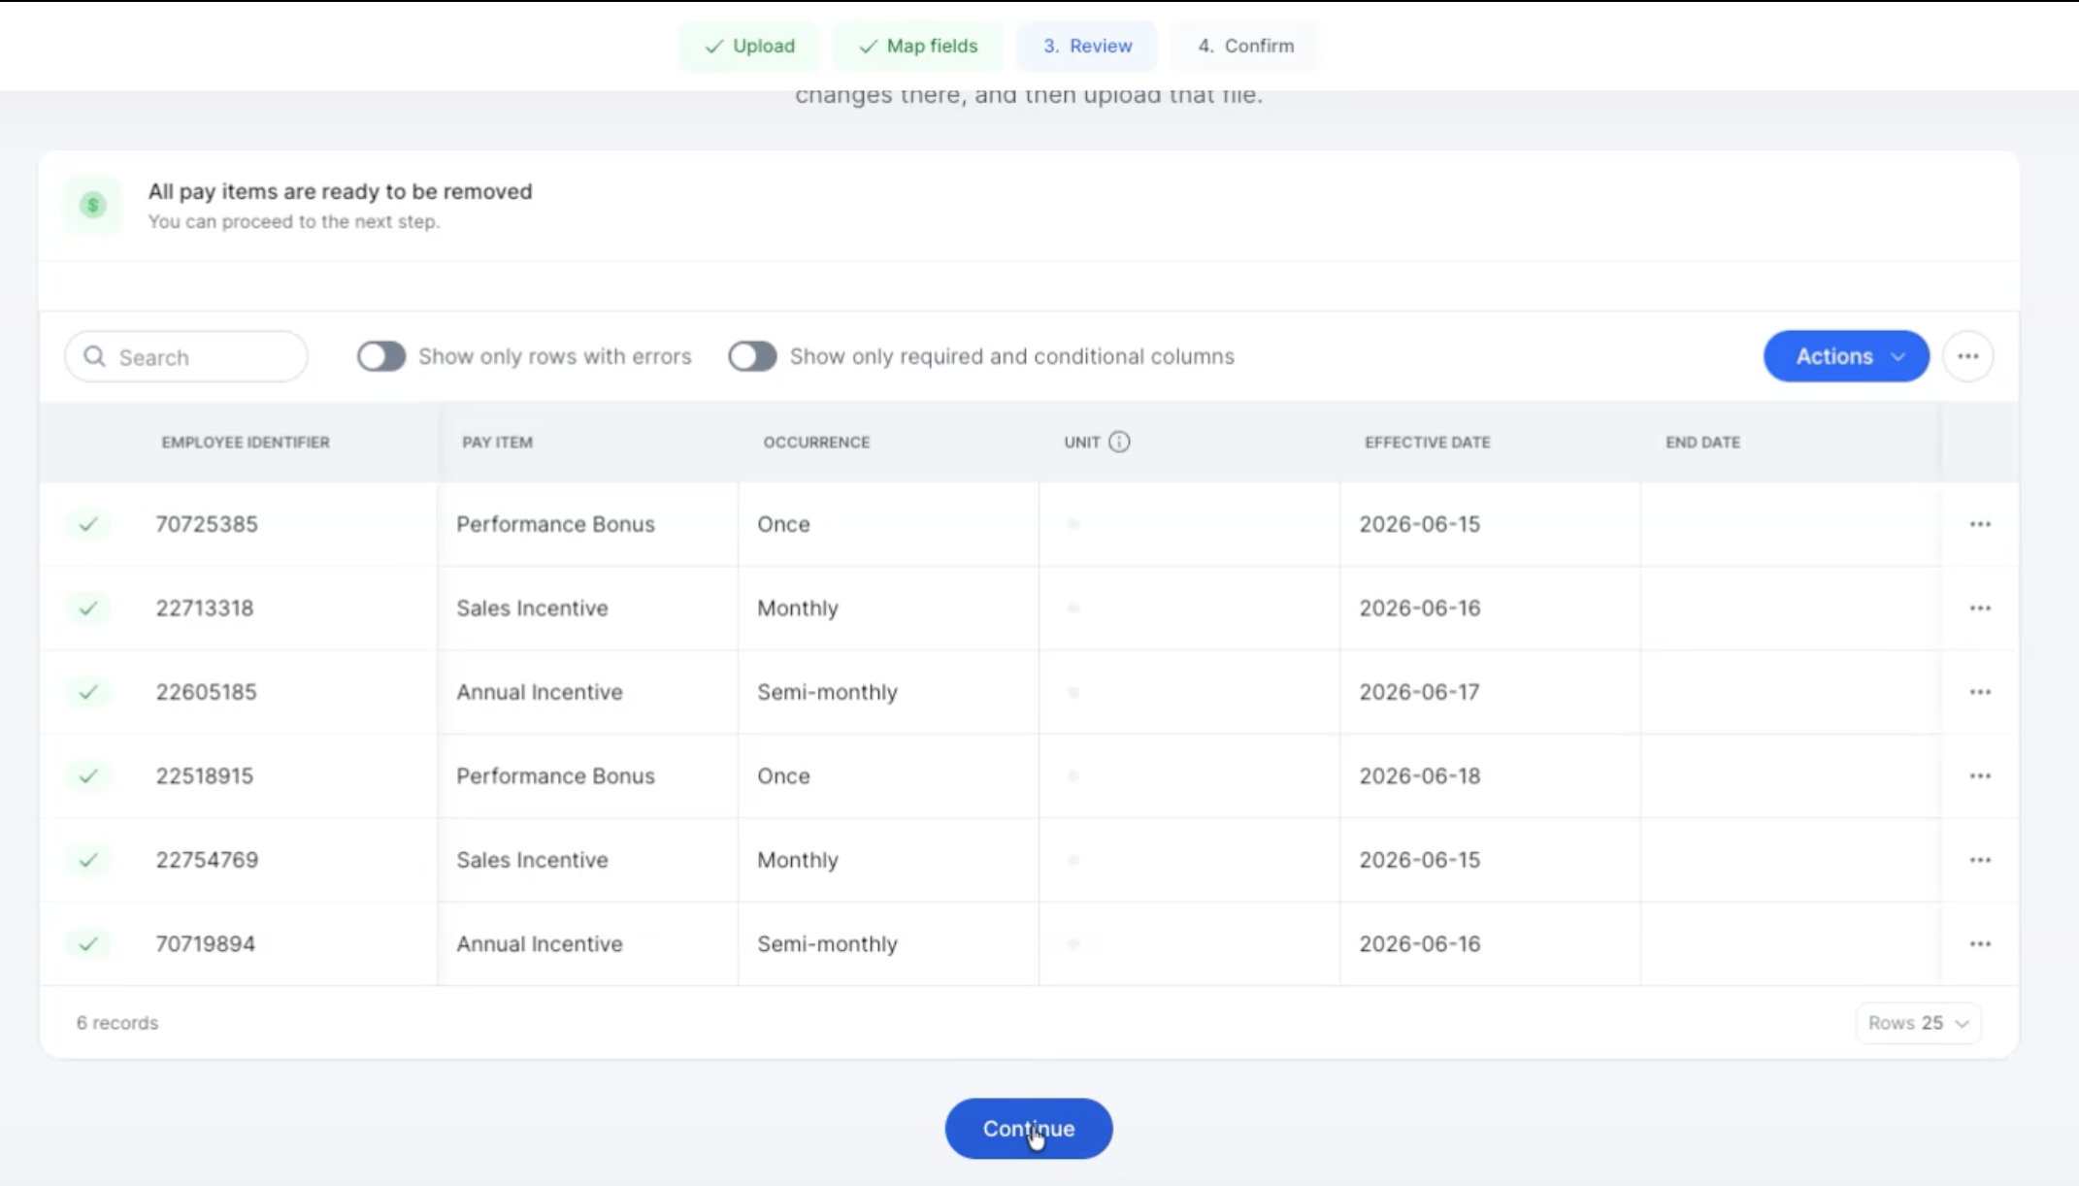Click the End Date column header
The image size is (2079, 1186).
[x=1702, y=443]
